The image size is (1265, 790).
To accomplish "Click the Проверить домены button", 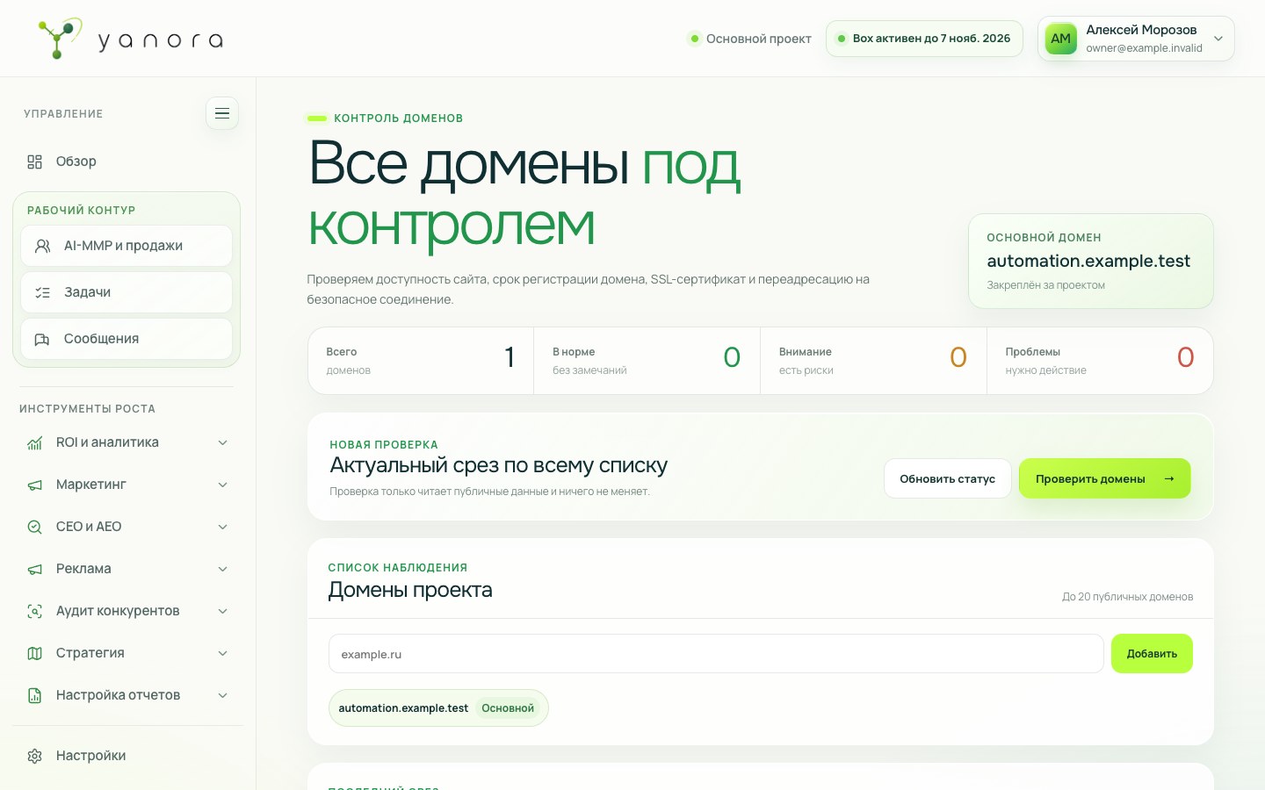I will (1104, 478).
